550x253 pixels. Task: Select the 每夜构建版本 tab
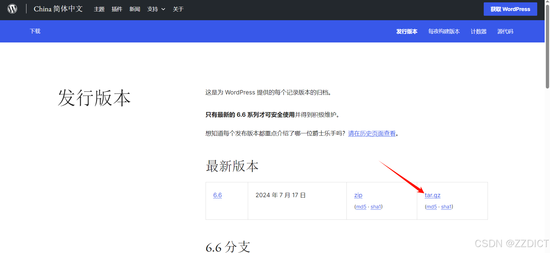pos(444,31)
